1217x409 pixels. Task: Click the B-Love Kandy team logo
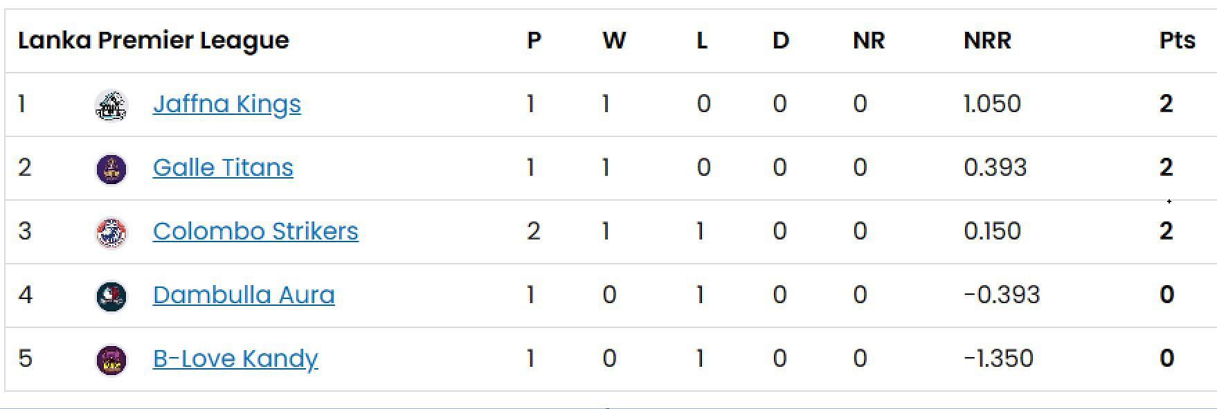pos(111,360)
